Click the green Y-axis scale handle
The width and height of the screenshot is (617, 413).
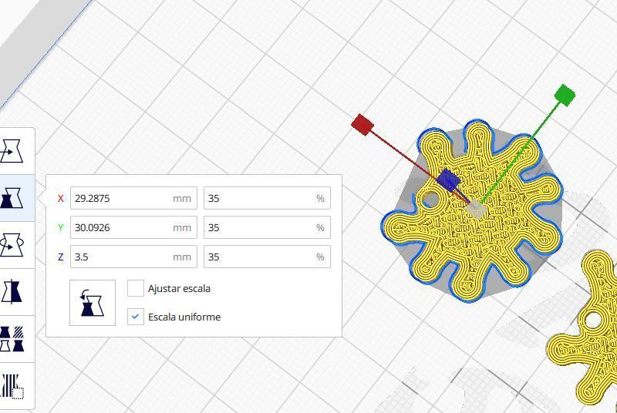565,95
